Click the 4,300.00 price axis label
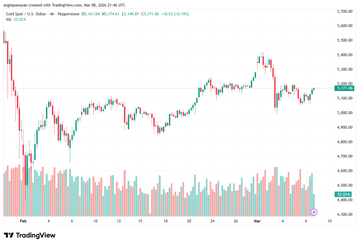This screenshot has height=245, width=359. pyautogui.click(x=344, y=214)
